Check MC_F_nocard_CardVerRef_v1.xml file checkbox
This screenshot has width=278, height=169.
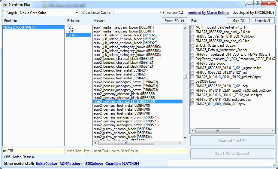[192, 28]
